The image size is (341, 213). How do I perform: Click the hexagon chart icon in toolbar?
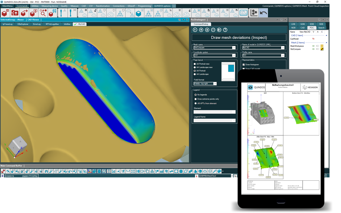254,13
